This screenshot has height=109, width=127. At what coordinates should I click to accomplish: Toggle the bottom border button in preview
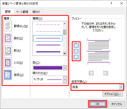(76, 57)
